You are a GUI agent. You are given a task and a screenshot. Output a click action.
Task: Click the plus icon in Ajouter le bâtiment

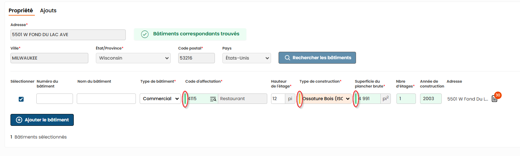(19, 120)
